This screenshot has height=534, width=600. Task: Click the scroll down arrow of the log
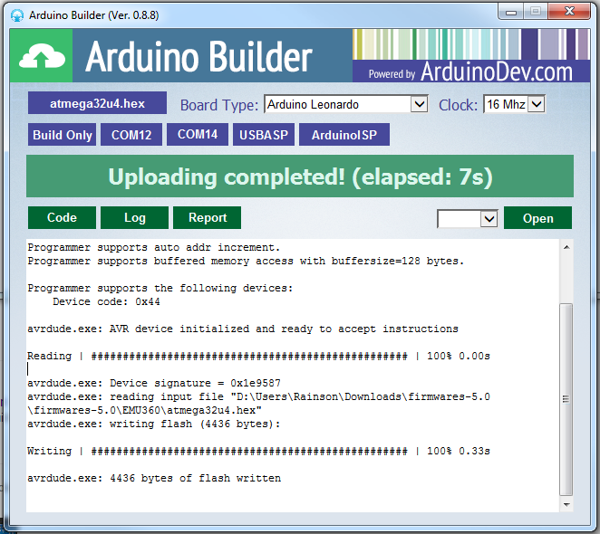pyautogui.click(x=566, y=505)
